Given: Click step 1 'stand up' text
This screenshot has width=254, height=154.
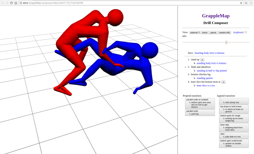Looking at the screenshot, I should pyautogui.click(x=195, y=59).
